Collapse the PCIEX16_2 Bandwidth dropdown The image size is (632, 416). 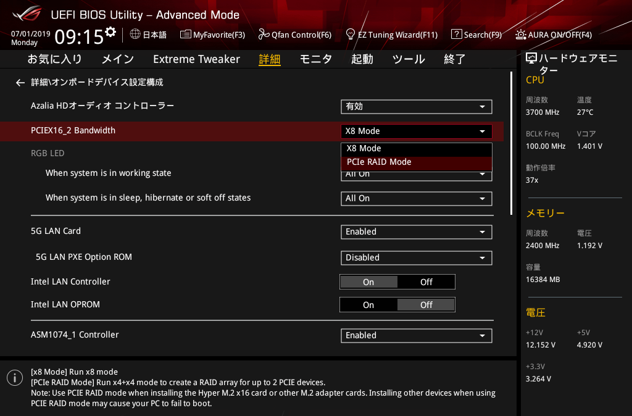pyautogui.click(x=417, y=131)
